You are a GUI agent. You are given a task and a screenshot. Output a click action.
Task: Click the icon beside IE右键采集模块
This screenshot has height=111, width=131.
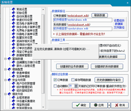click(x=14, y=101)
